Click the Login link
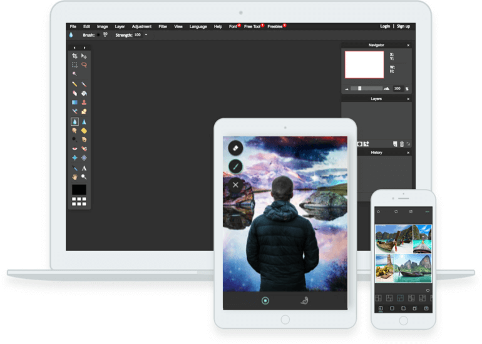Screen dimensions: 482x344 coord(385,26)
